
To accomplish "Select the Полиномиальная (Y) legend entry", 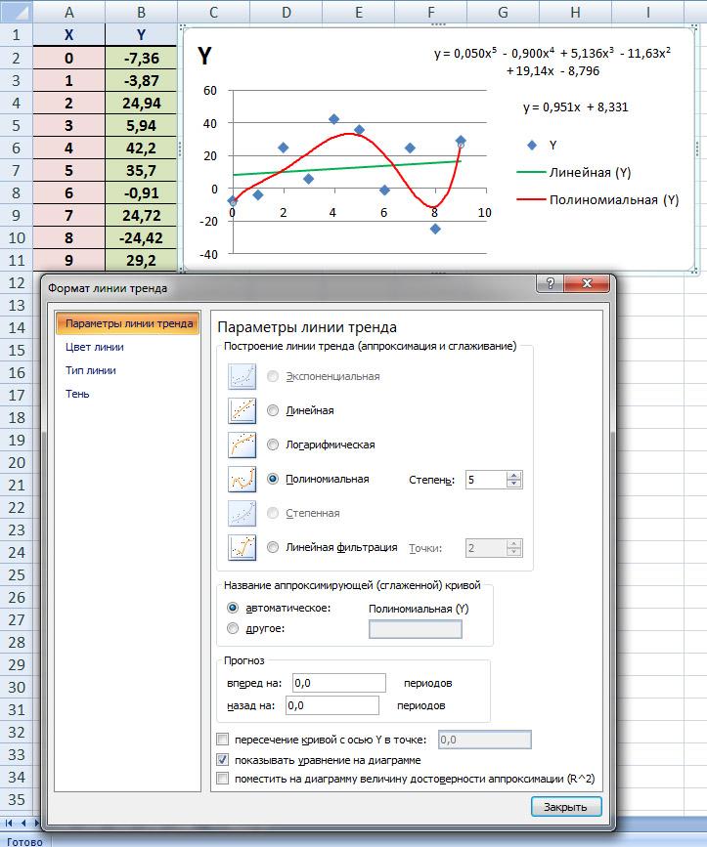I will tap(597, 200).
